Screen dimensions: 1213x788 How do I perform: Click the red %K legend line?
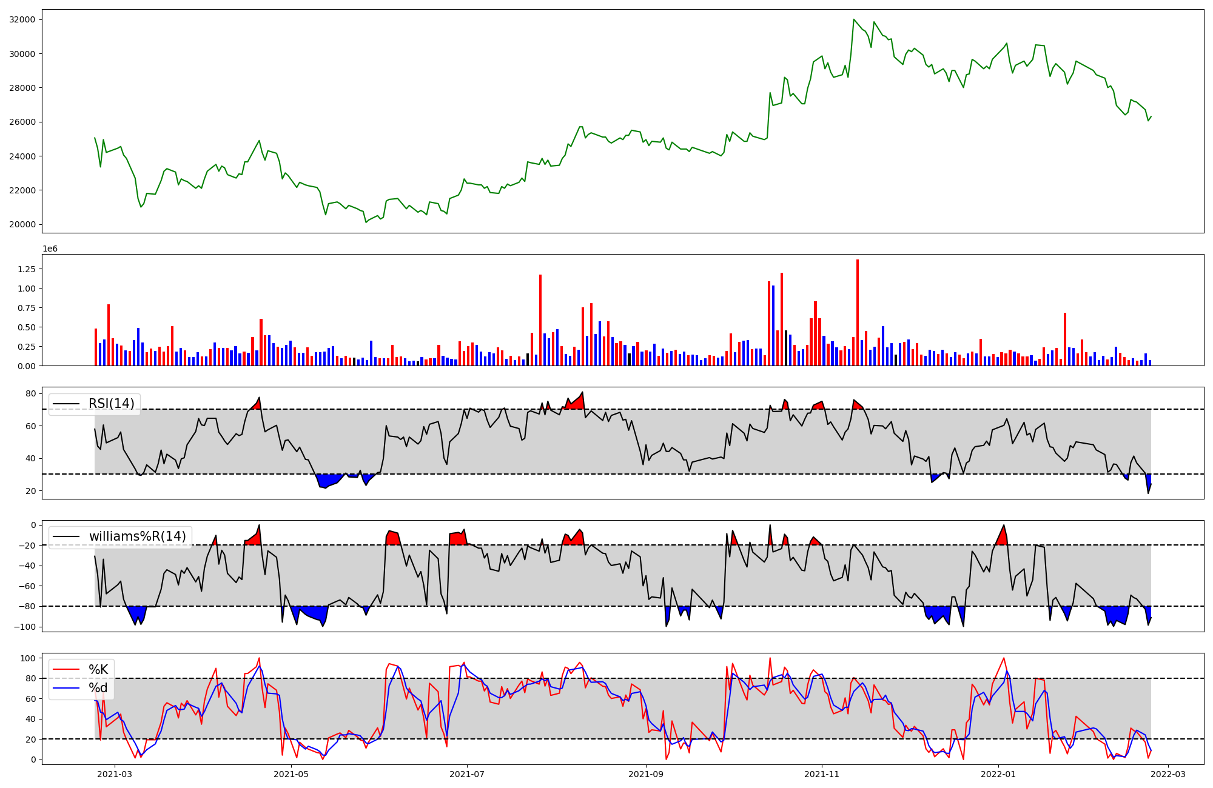pos(66,670)
